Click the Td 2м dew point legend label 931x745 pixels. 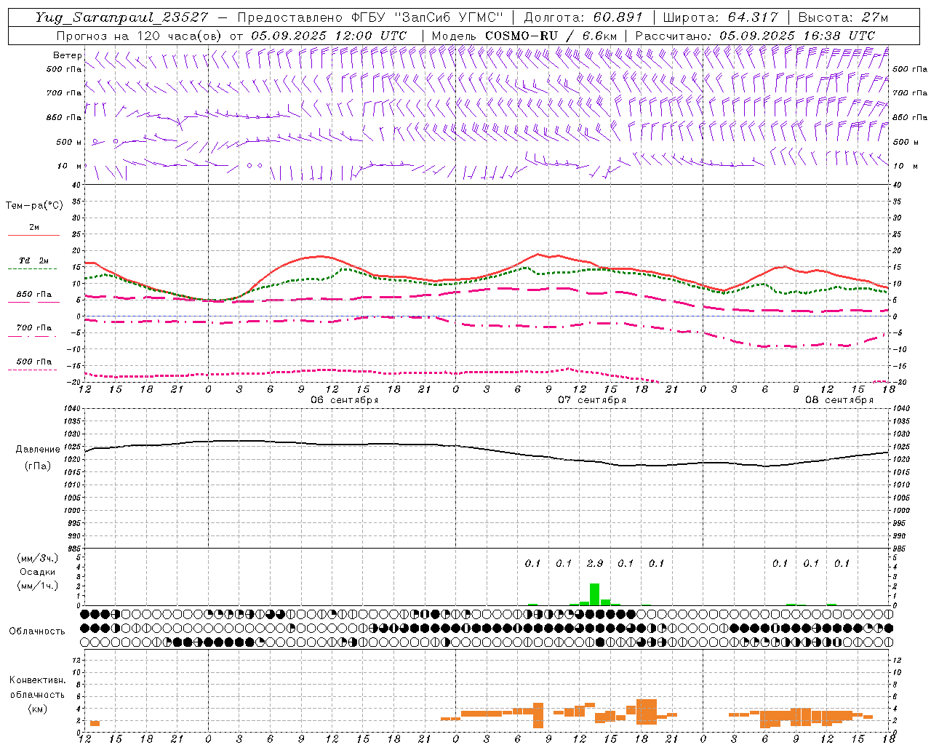coord(33,260)
